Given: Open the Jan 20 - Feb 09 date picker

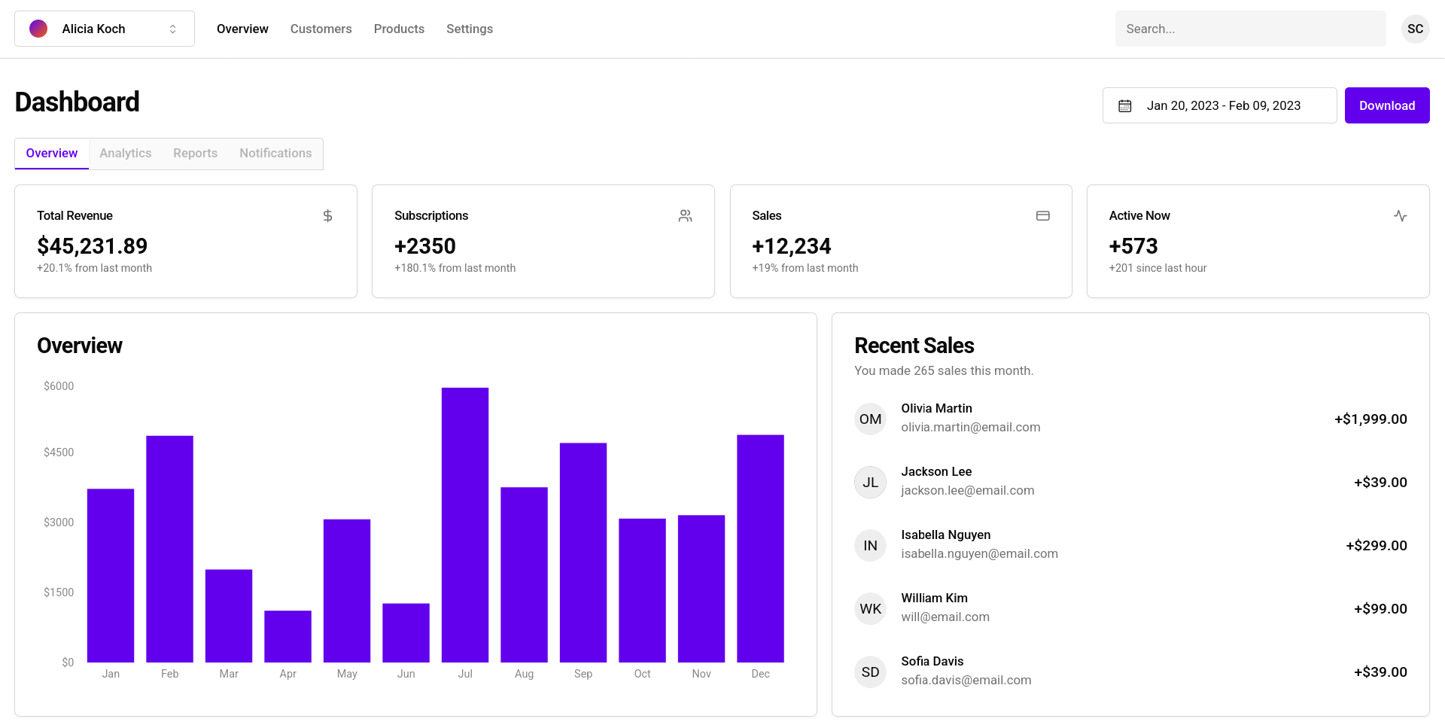Looking at the screenshot, I should click(x=1219, y=105).
